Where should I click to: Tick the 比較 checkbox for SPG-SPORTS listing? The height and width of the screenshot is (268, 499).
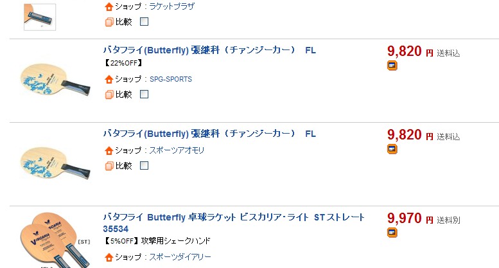(144, 94)
